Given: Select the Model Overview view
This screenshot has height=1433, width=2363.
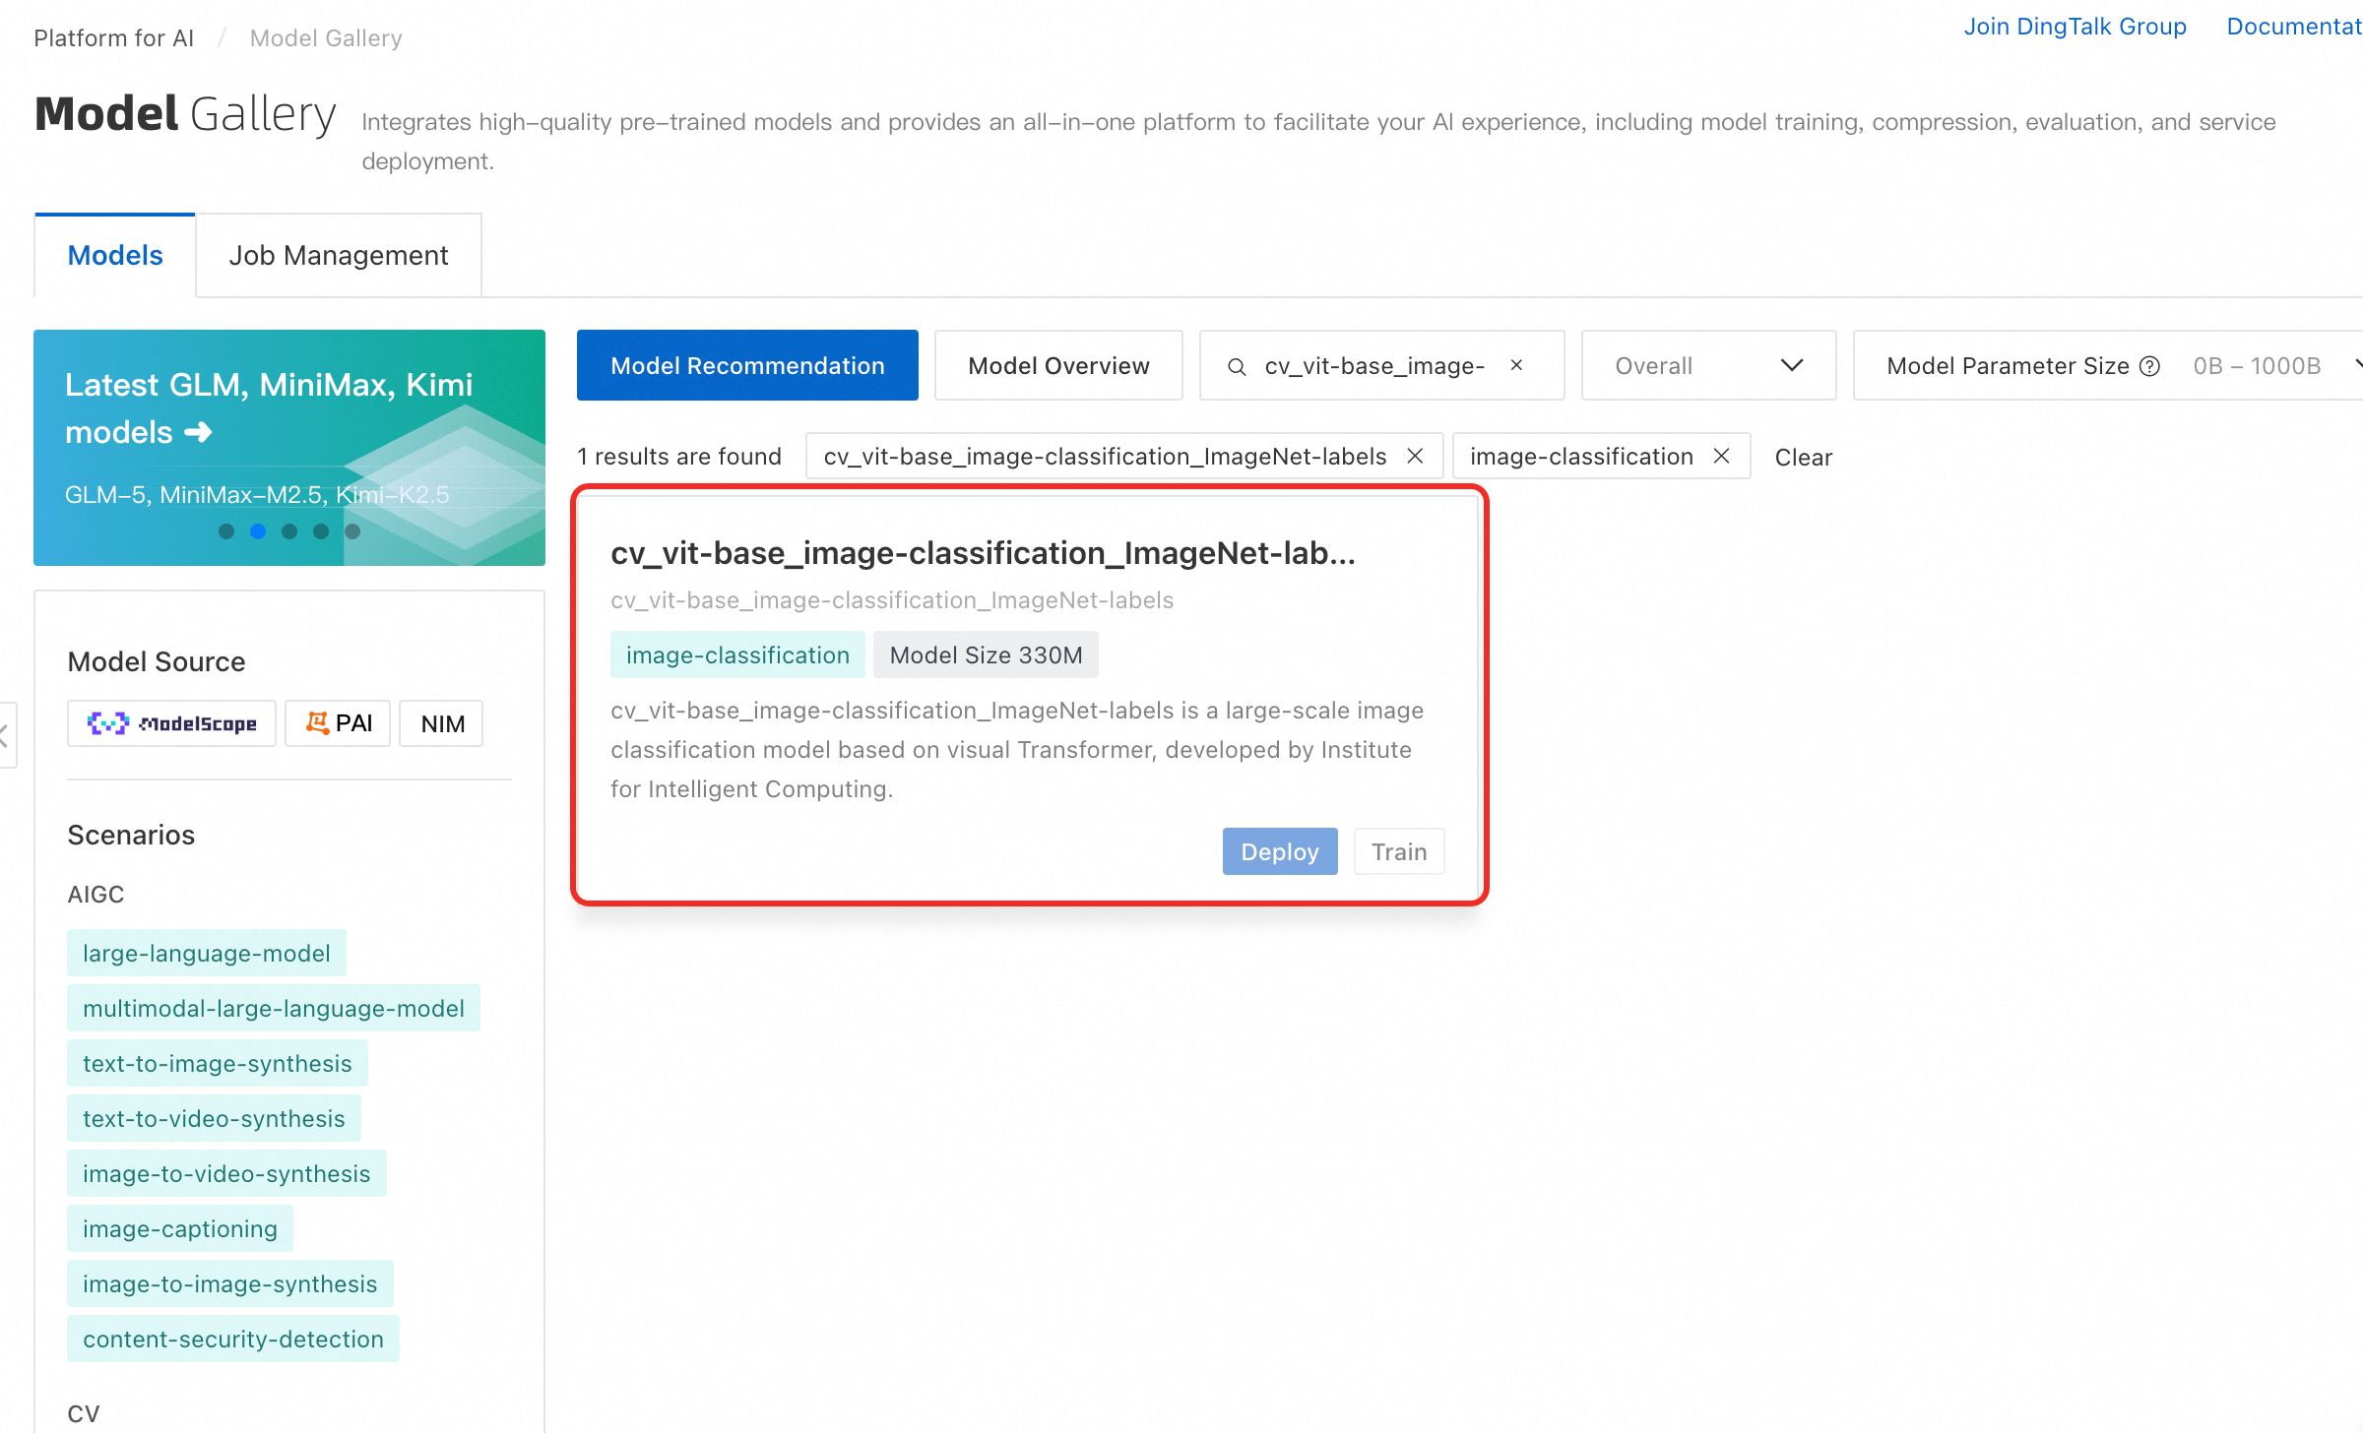Looking at the screenshot, I should coord(1058,365).
